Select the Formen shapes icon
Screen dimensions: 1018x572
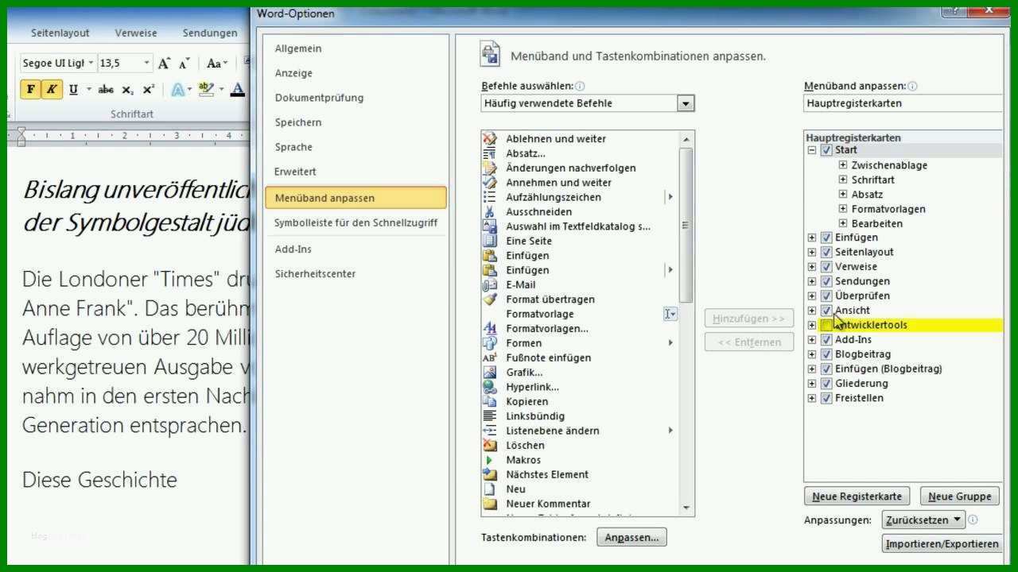490,343
